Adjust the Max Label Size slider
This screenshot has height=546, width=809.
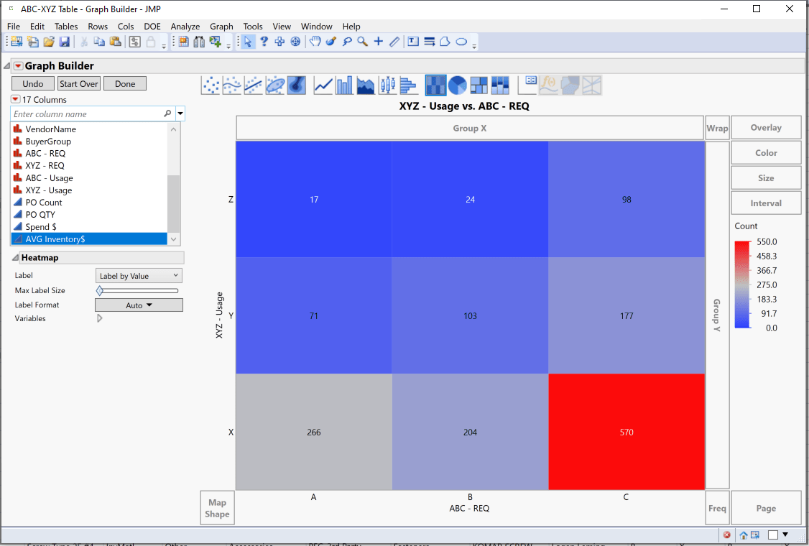coord(100,290)
